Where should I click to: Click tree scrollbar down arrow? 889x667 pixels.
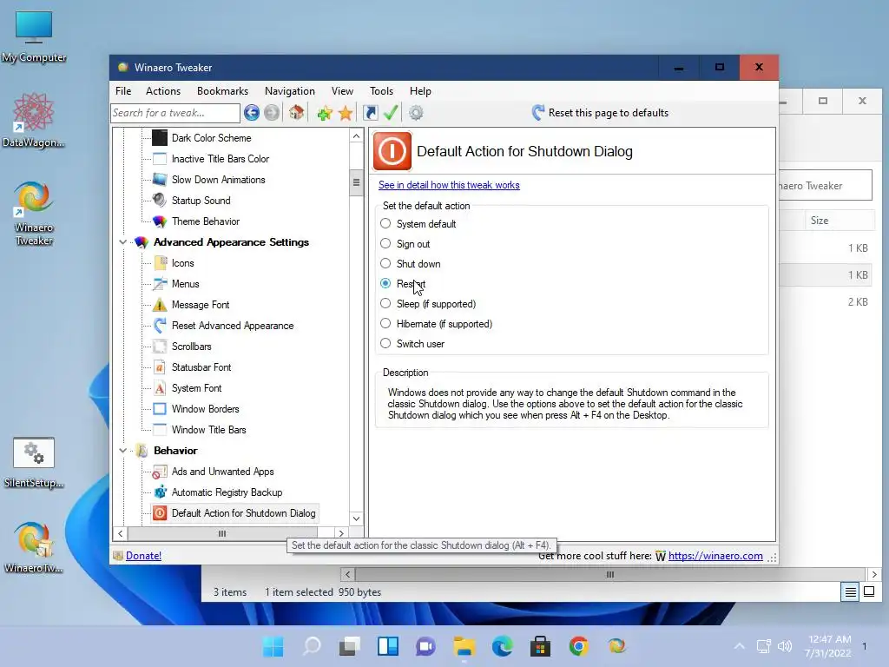tap(356, 518)
